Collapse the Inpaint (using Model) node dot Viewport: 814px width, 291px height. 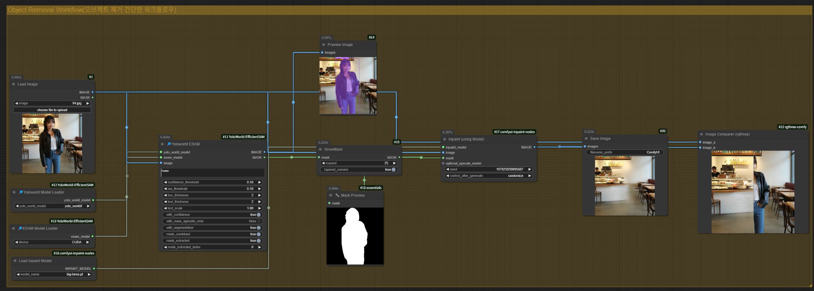pyautogui.click(x=444, y=139)
